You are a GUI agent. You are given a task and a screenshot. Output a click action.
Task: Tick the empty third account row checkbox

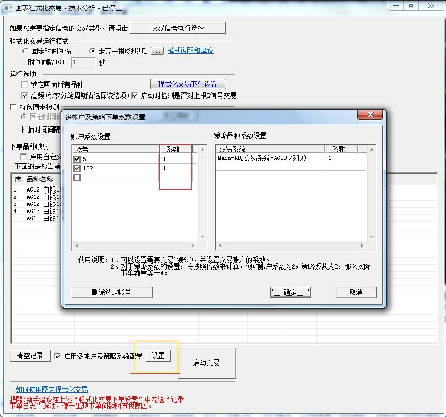point(77,178)
